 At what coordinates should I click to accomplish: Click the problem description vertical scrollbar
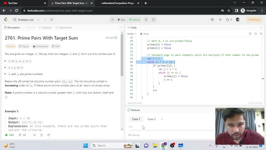[122, 54]
